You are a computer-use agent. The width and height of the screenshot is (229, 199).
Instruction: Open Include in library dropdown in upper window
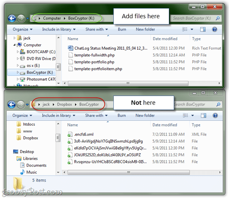click(59, 29)
